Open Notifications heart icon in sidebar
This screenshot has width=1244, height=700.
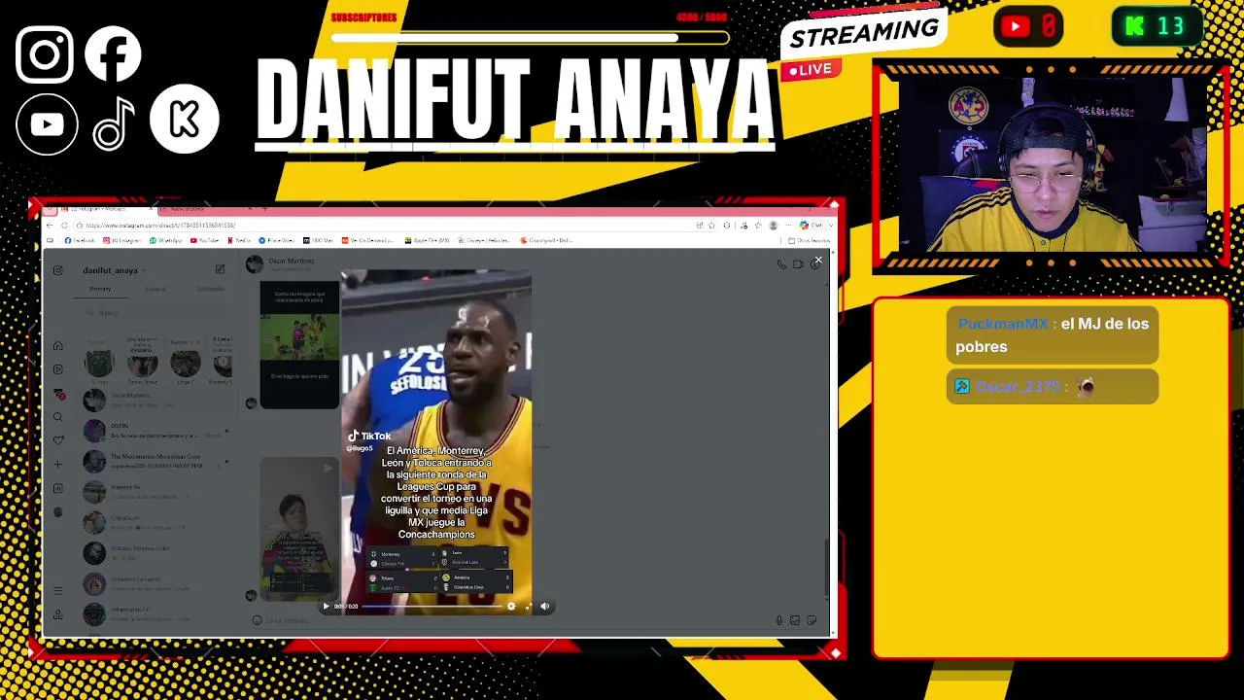[x=57, y=440]
